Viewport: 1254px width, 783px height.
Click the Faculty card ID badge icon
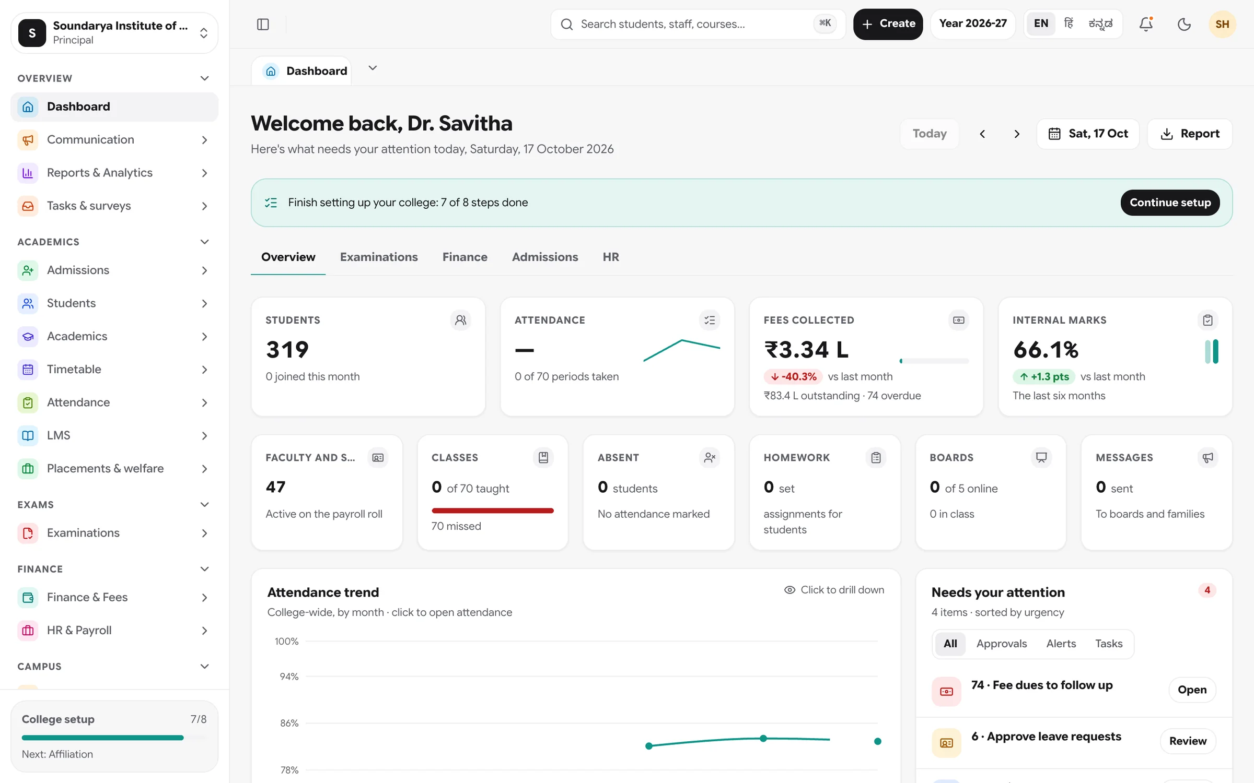pyautogui.click(x=378, y=458)
